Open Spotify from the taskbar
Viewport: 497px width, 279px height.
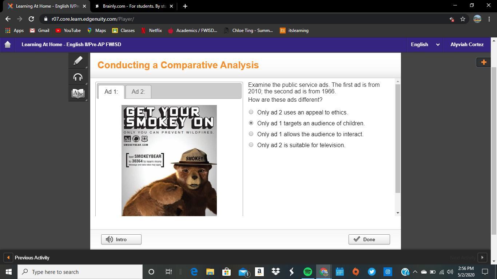click(307, 272)
